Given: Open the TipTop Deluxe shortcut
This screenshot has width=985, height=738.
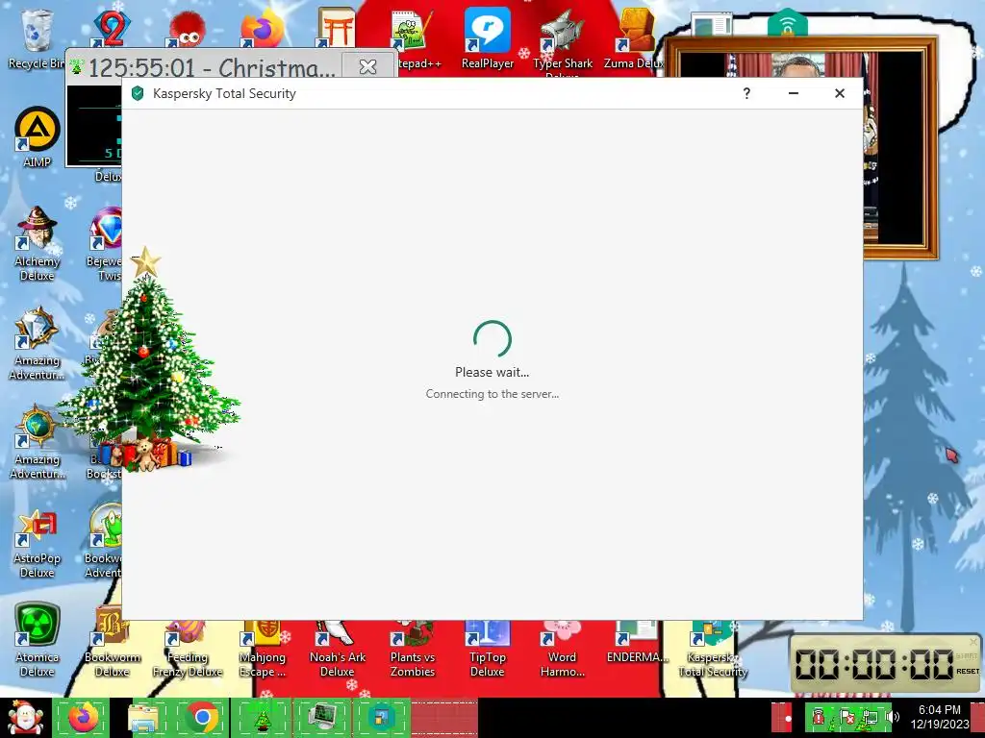Looking at the screenshot, I should pyautogui.click(x=488, y=649).
